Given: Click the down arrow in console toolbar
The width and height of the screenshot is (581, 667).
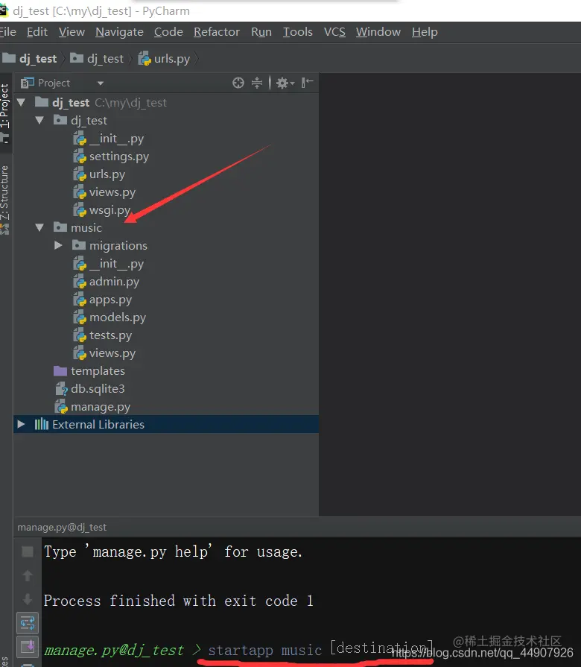Looking at the screenshot, I should (x=28, y=599).
